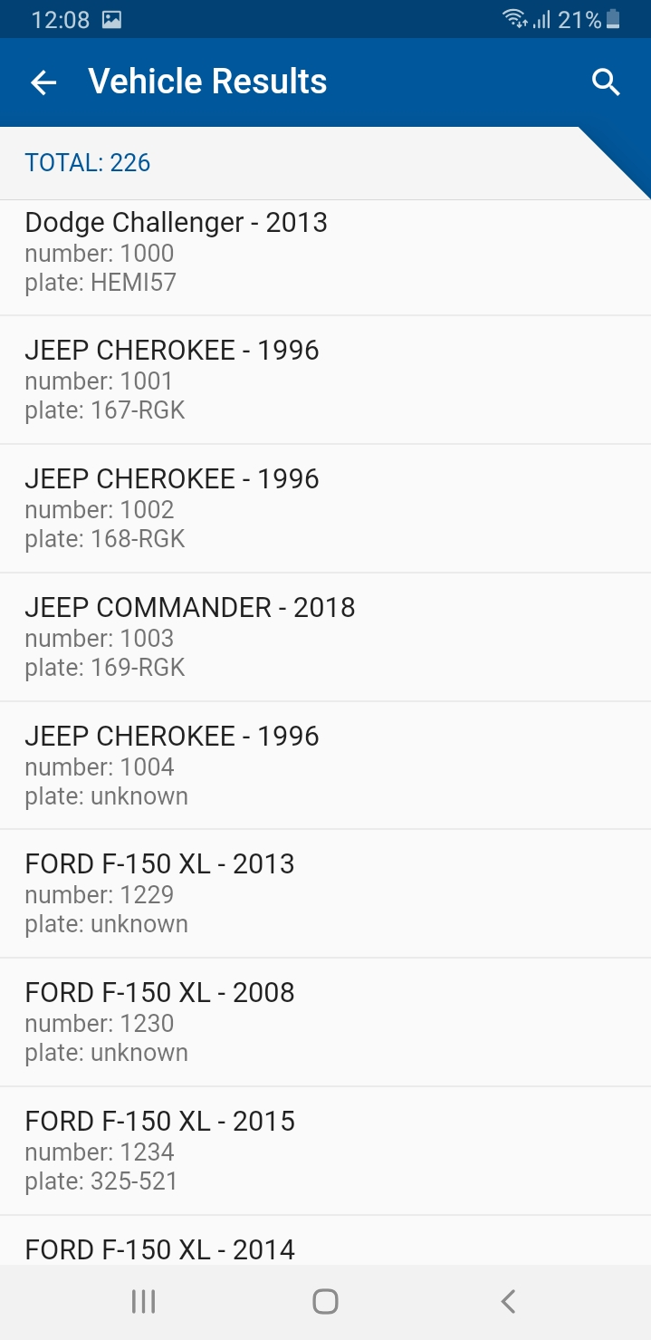This screenshot has width=651, height=1340.
Task: Tap the back arrow in header
Action: [43, 82]
